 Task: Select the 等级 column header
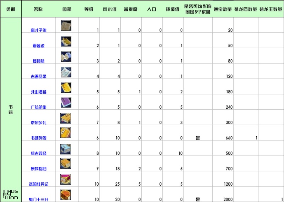point(89,9)
